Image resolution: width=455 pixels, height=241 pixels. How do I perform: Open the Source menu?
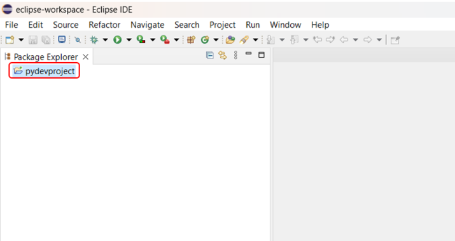coord(66,25)
